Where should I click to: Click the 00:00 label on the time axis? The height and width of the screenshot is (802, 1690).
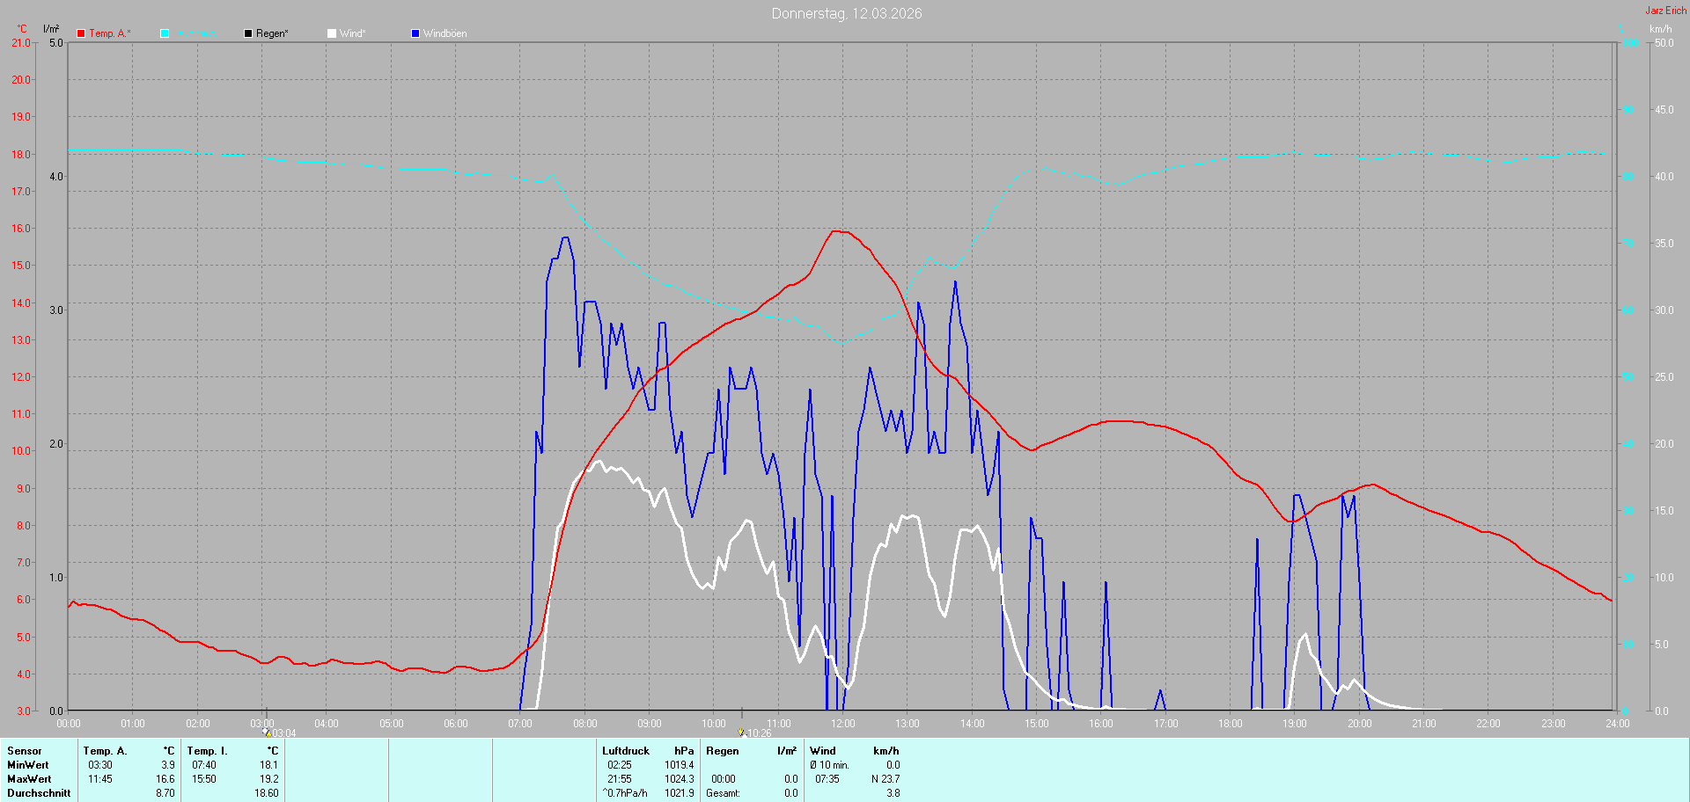[69, 724]
